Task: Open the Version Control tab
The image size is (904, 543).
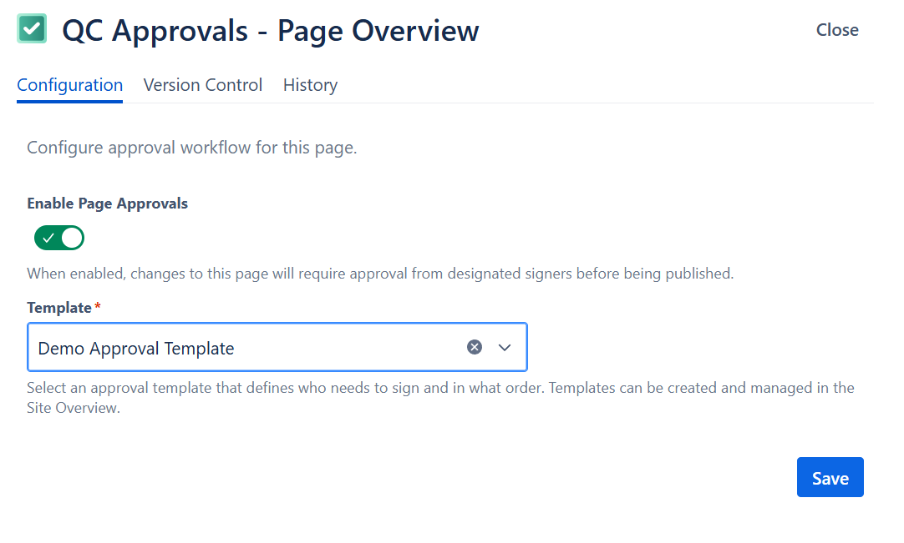Action: click(x=203, y=85)
